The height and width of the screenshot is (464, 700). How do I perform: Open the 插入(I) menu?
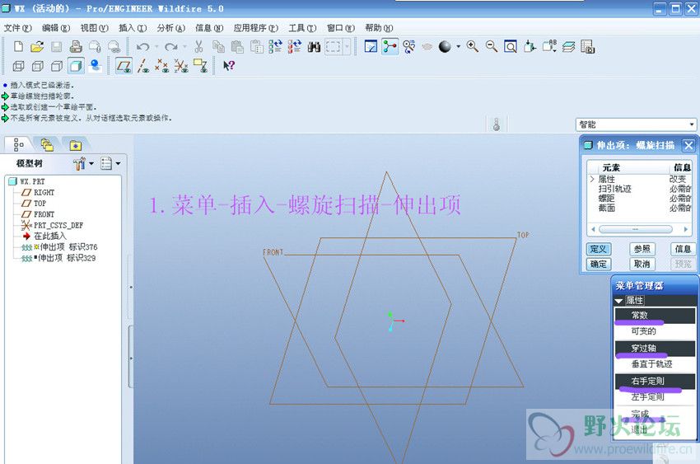tap(133, 28)
